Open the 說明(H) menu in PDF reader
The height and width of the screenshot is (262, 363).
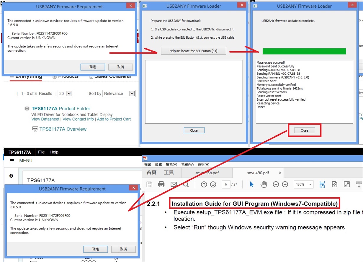tap(203, 164)
